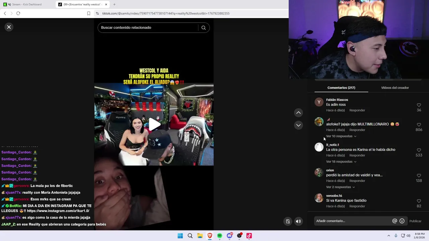The width and height of the screenshot is (429, 241).
Task: Reply to veroobs.16's comment
Action: point(357,207)
